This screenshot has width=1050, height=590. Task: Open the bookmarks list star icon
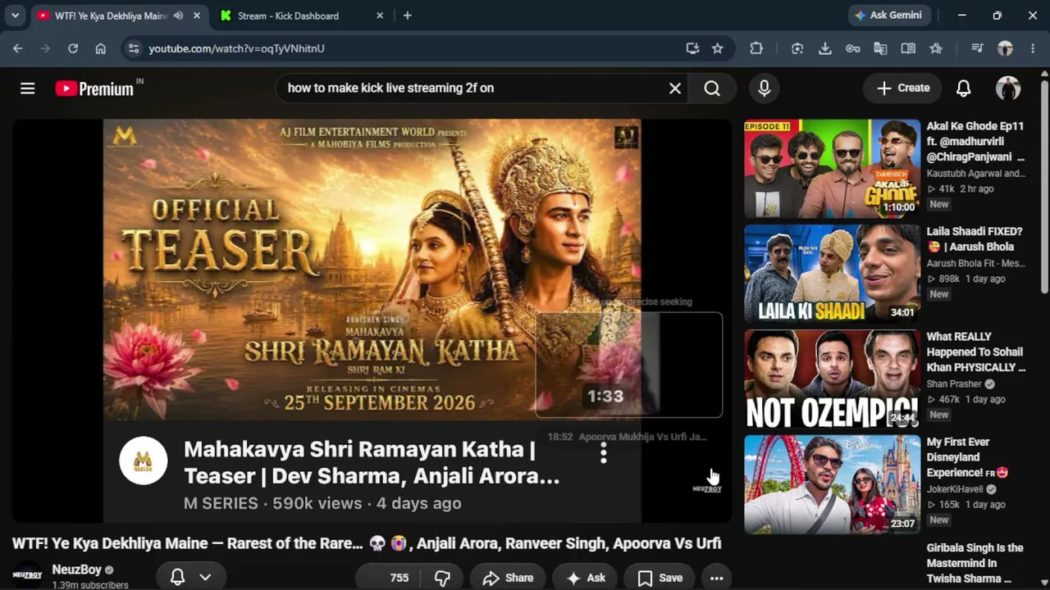[x=936, y=48]
